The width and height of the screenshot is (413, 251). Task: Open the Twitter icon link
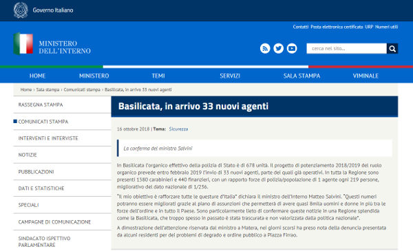point(278,48)
